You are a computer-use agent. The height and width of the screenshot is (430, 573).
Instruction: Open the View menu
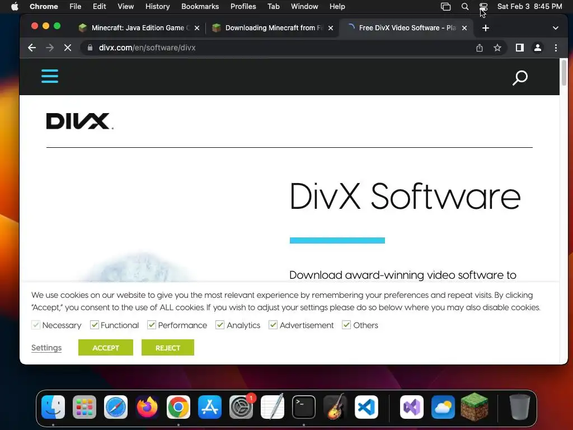click(126, 7)
